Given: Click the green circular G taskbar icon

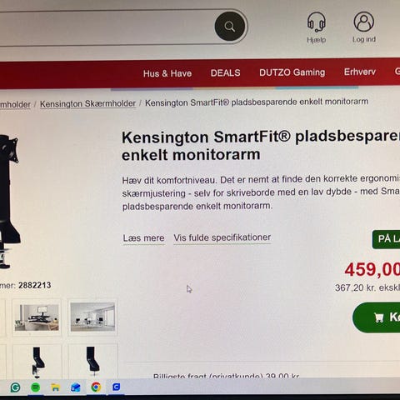Looking at the screenshot, I should 15,387.
